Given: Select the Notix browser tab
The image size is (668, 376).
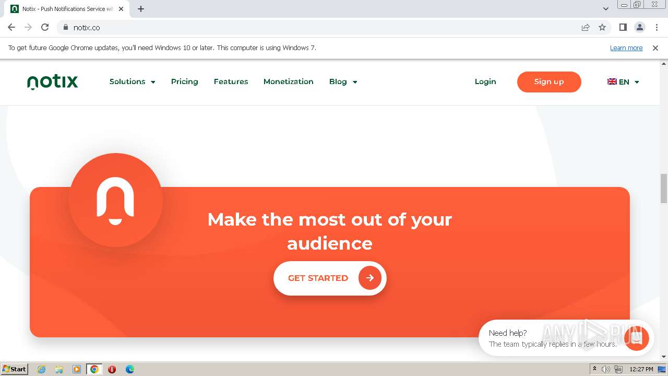Looking at the screenshot, I should pos(68,9).
